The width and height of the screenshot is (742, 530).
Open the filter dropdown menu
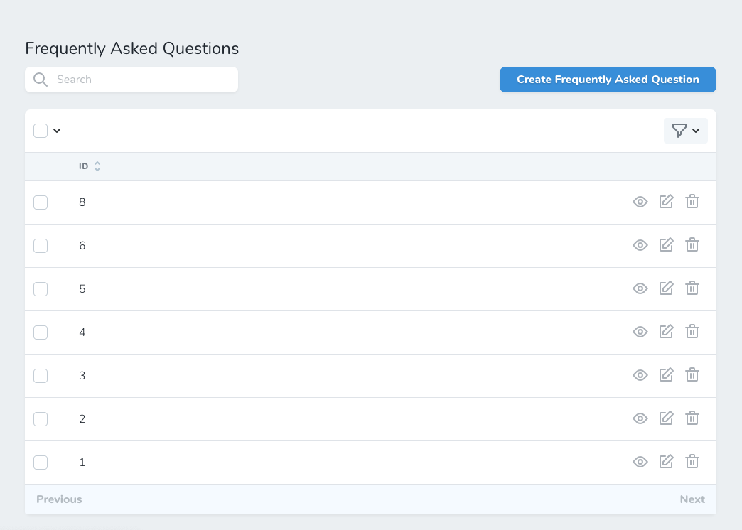tap(686, 131)
